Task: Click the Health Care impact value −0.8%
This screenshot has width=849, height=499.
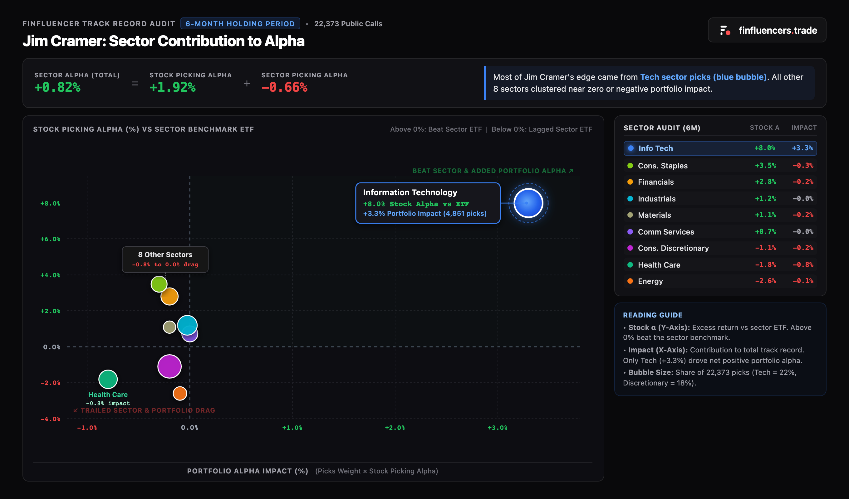Action: [x=802, y=265]
